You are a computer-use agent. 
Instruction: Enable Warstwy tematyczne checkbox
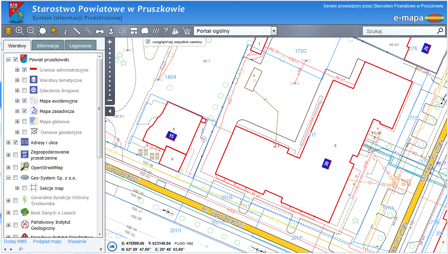[25, 80]
